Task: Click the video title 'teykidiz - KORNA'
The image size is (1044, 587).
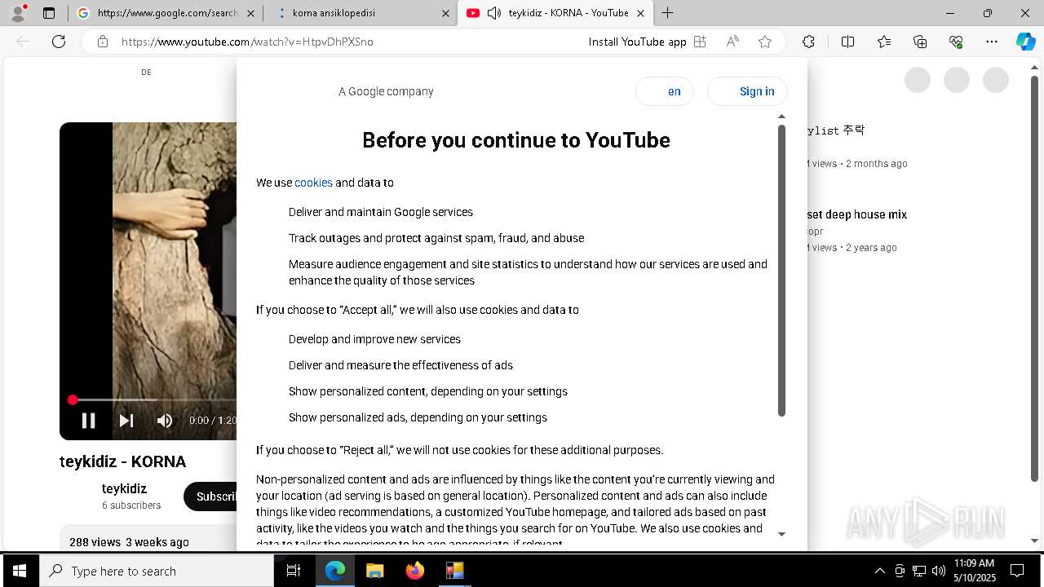Action: [x=122, y=461]
